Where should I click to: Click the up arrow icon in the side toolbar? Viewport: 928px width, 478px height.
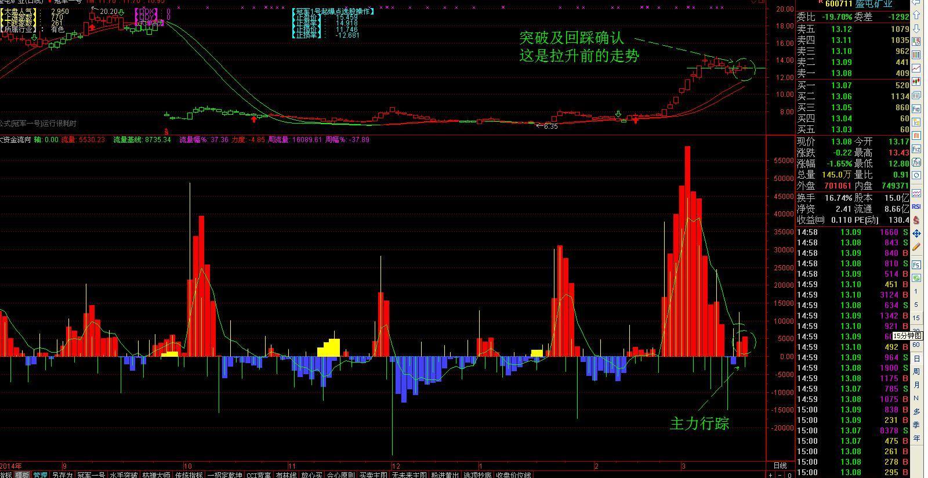(x=916, y=15)
